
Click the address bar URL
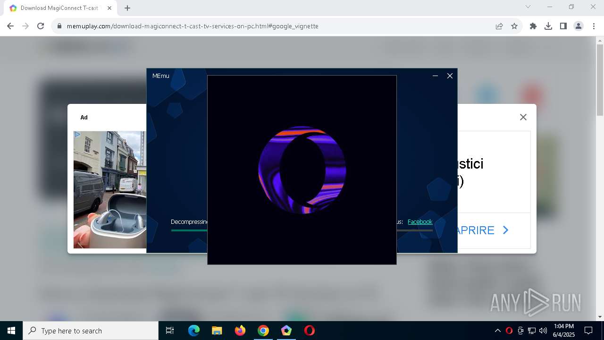193,26
